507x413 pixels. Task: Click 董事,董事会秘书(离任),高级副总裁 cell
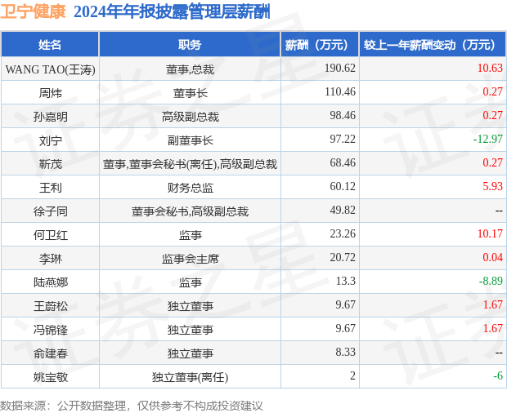[x=190, y=164]
